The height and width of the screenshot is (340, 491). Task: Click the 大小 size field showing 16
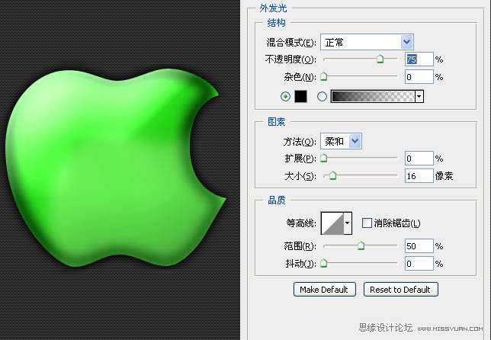tap(419, 176)
